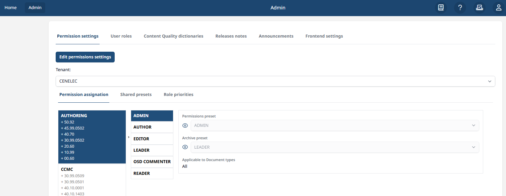Open the Role priorities sub-tab
This screenshot has height=196, width=506.
178,95
